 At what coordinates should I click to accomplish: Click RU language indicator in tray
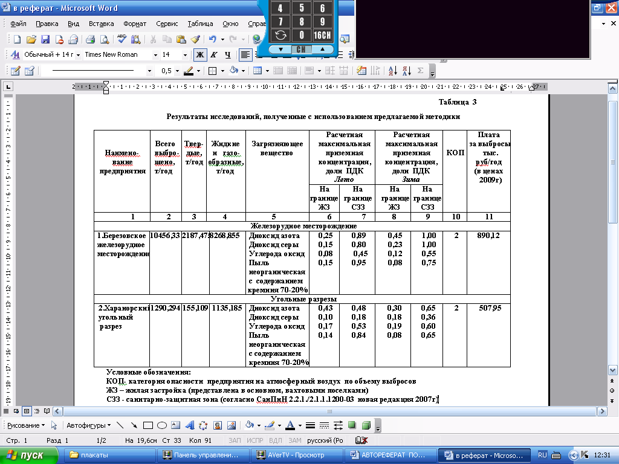point(542,455)
